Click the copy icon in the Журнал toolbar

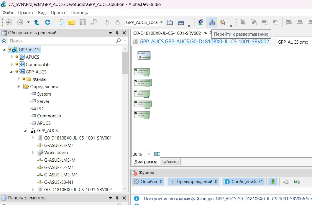coord(286,181)
